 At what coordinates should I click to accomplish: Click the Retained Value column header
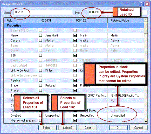click(x=125, y=20)
